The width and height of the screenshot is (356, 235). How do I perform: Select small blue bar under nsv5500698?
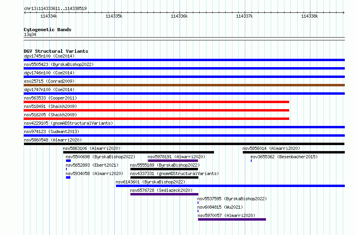click(x=68, y=161)
